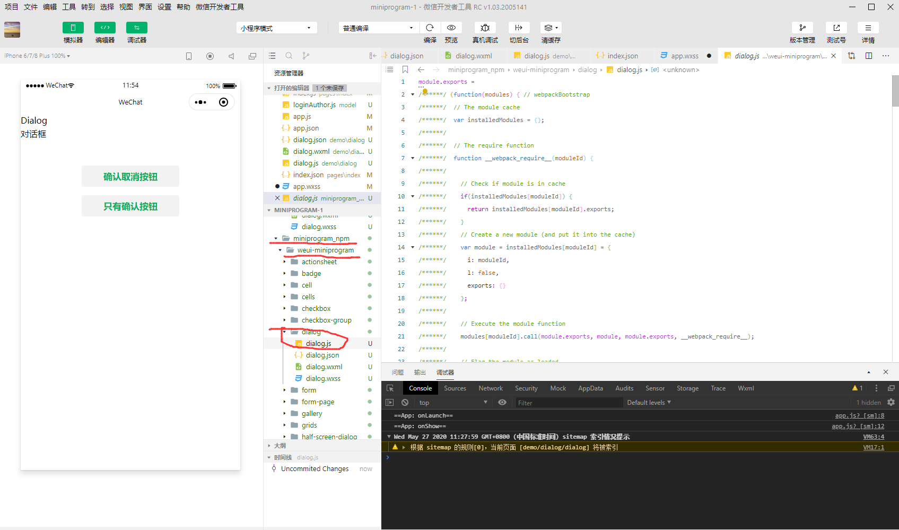This screenshot has height=530, width=899.
Task: Open the 普通编译 compile mode dropdown
Action: 378,27
